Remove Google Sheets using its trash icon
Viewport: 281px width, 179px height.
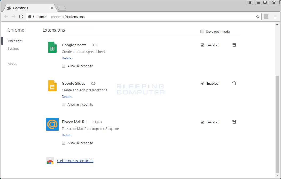click(x=234, y=45)
